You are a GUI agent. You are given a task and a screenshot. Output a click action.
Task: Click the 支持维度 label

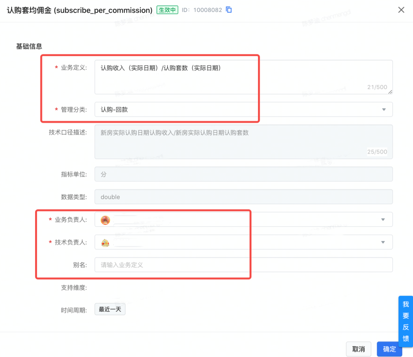74,288
